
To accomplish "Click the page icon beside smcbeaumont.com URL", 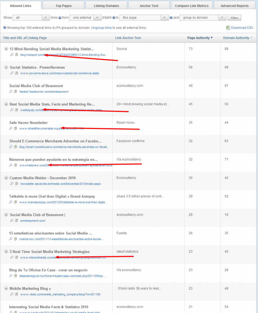I will pos(17,220).
